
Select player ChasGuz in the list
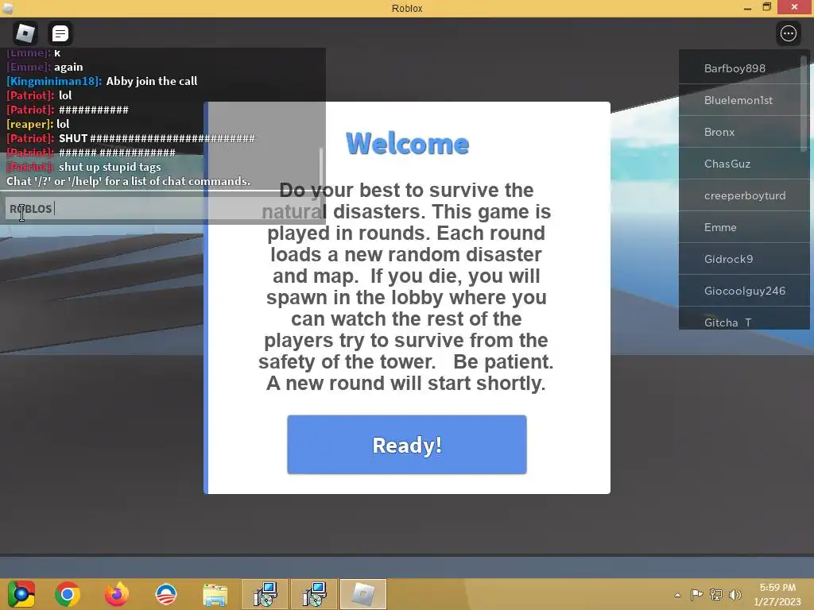743,164
